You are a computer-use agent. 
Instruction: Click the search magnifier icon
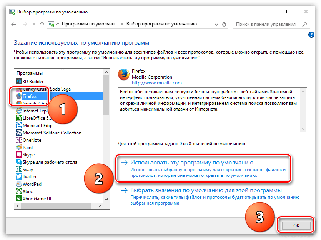tap(304, 24)
